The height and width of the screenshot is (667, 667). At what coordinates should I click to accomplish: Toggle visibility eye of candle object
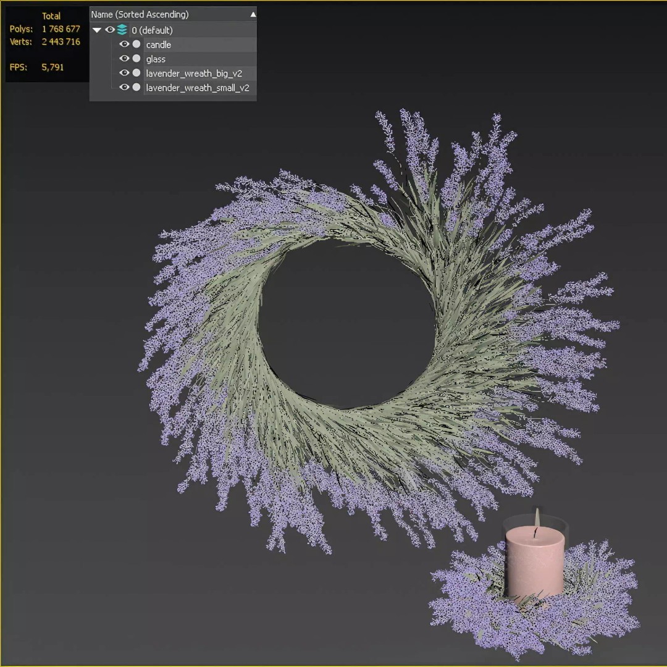[x=124, y=44]
